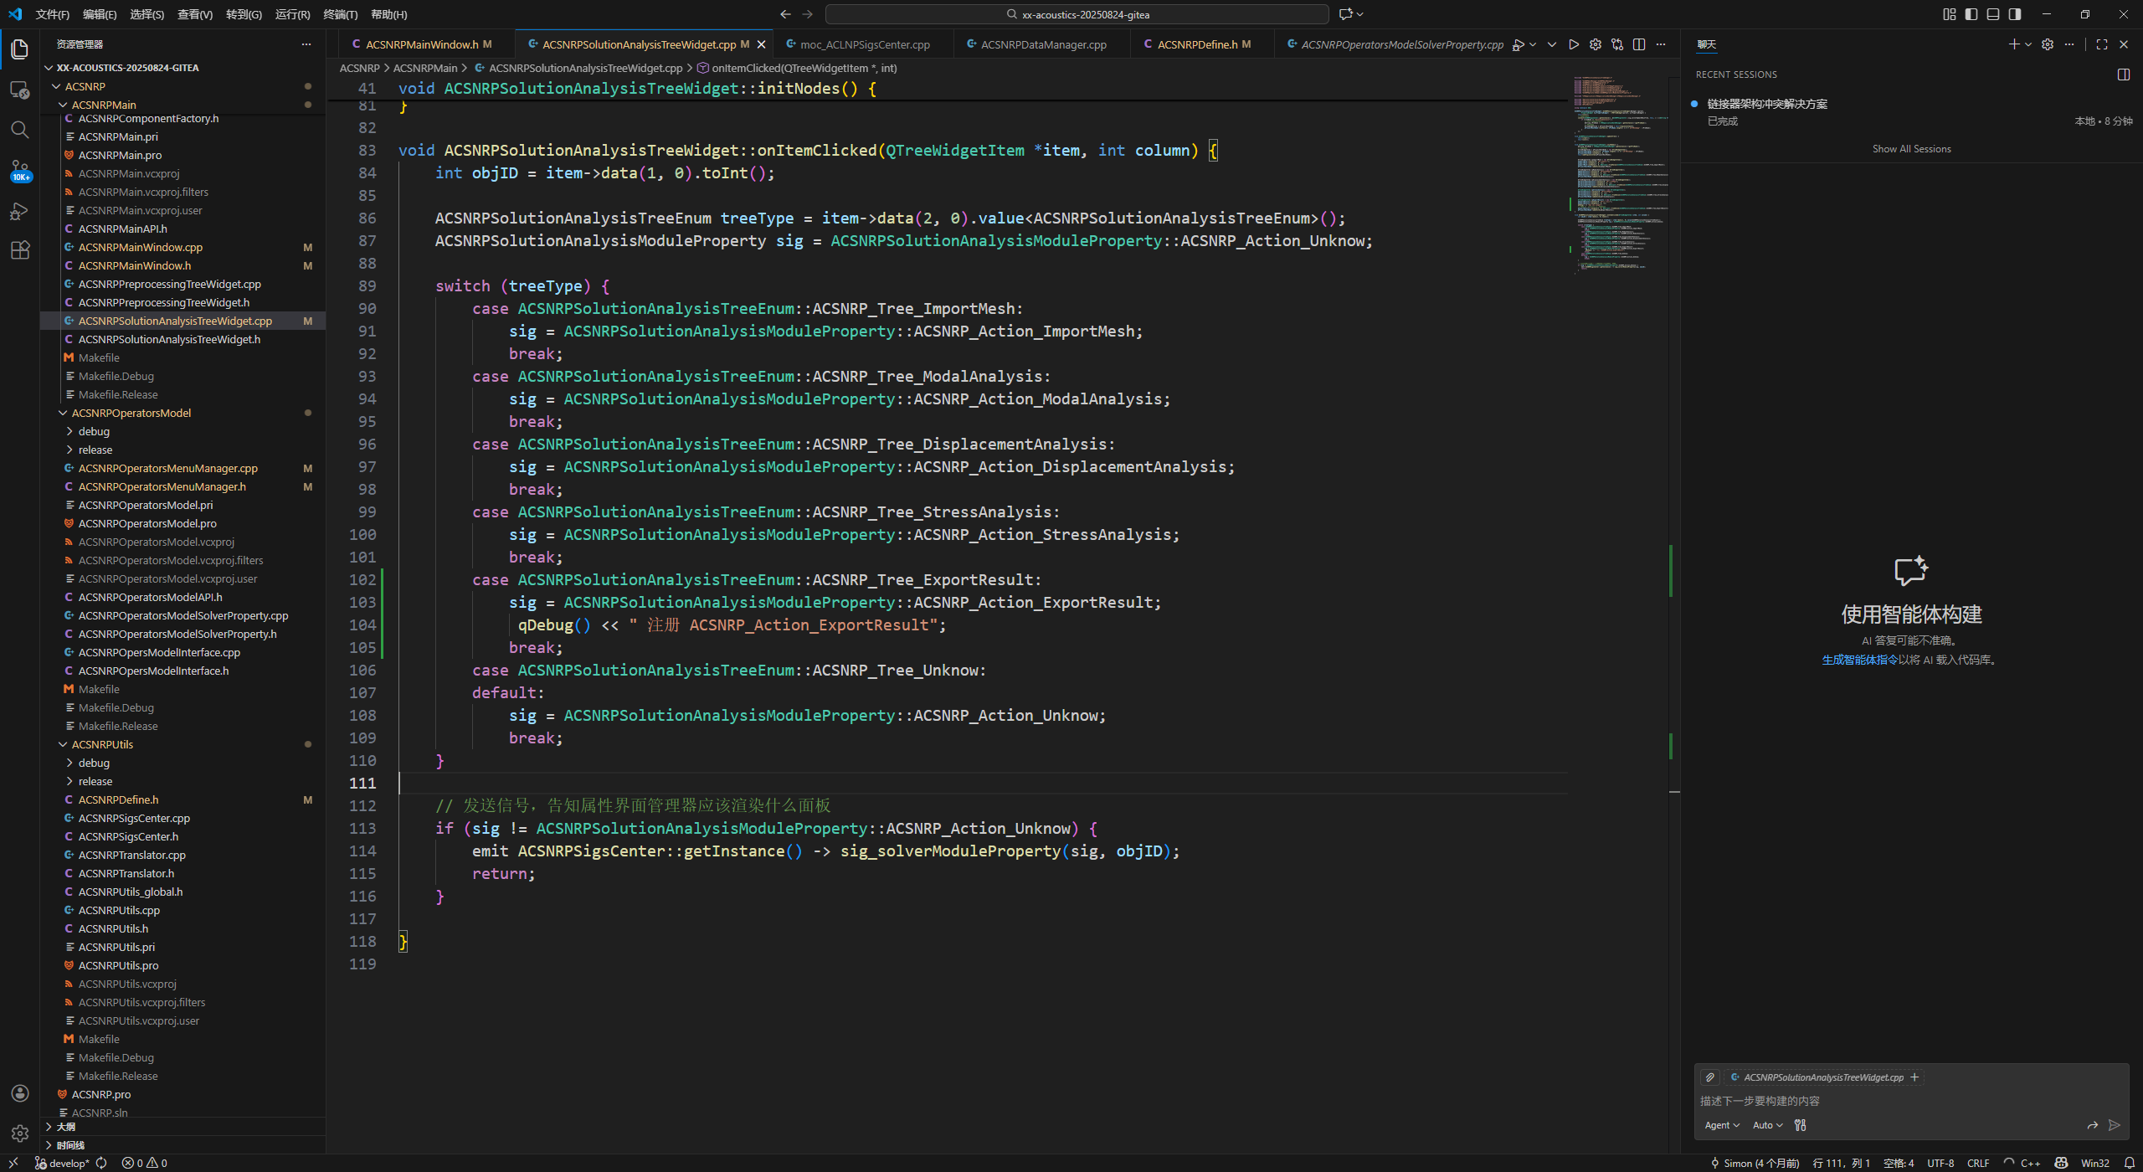Switch to the ACSNRPDataManager.cpp tab

(1043, 44)
